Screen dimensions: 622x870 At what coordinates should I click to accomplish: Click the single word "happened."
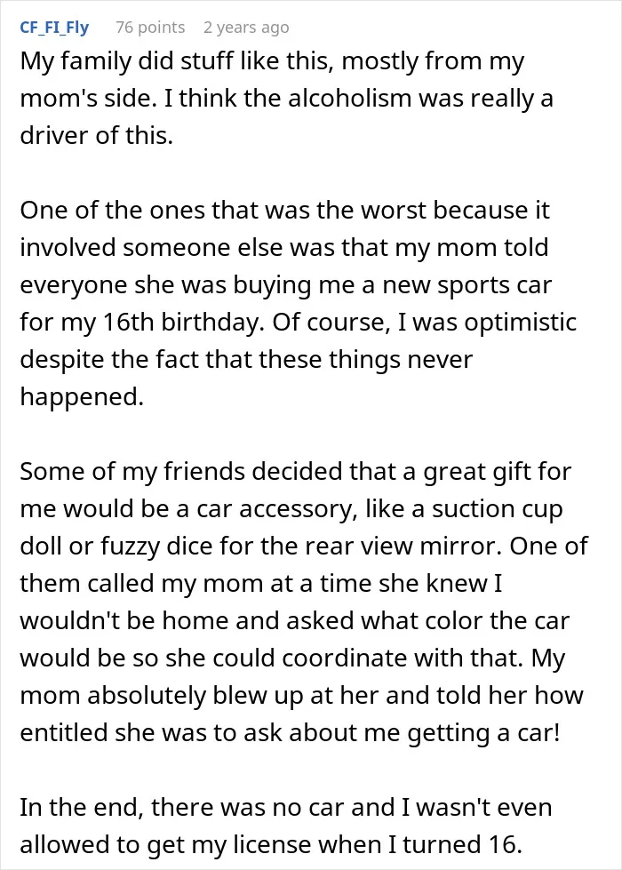82,396
